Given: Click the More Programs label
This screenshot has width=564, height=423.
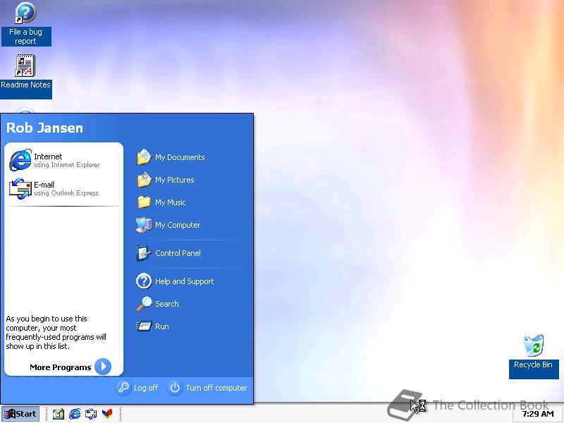Looking at the screenshot, I should [61, 367].
